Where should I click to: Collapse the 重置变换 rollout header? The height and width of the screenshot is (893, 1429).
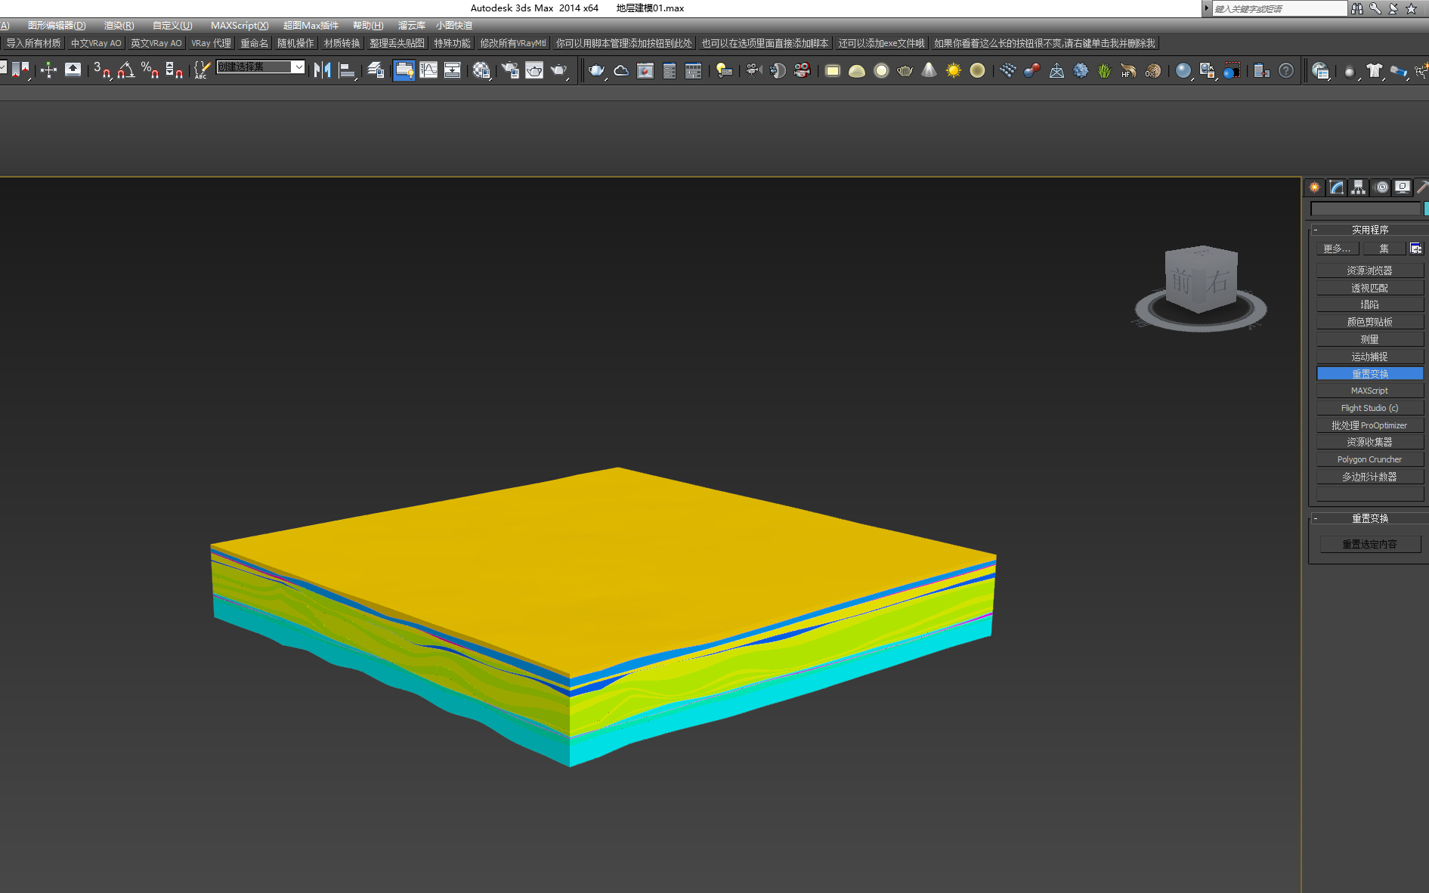pyautogui.click(x=1369, y=518)
